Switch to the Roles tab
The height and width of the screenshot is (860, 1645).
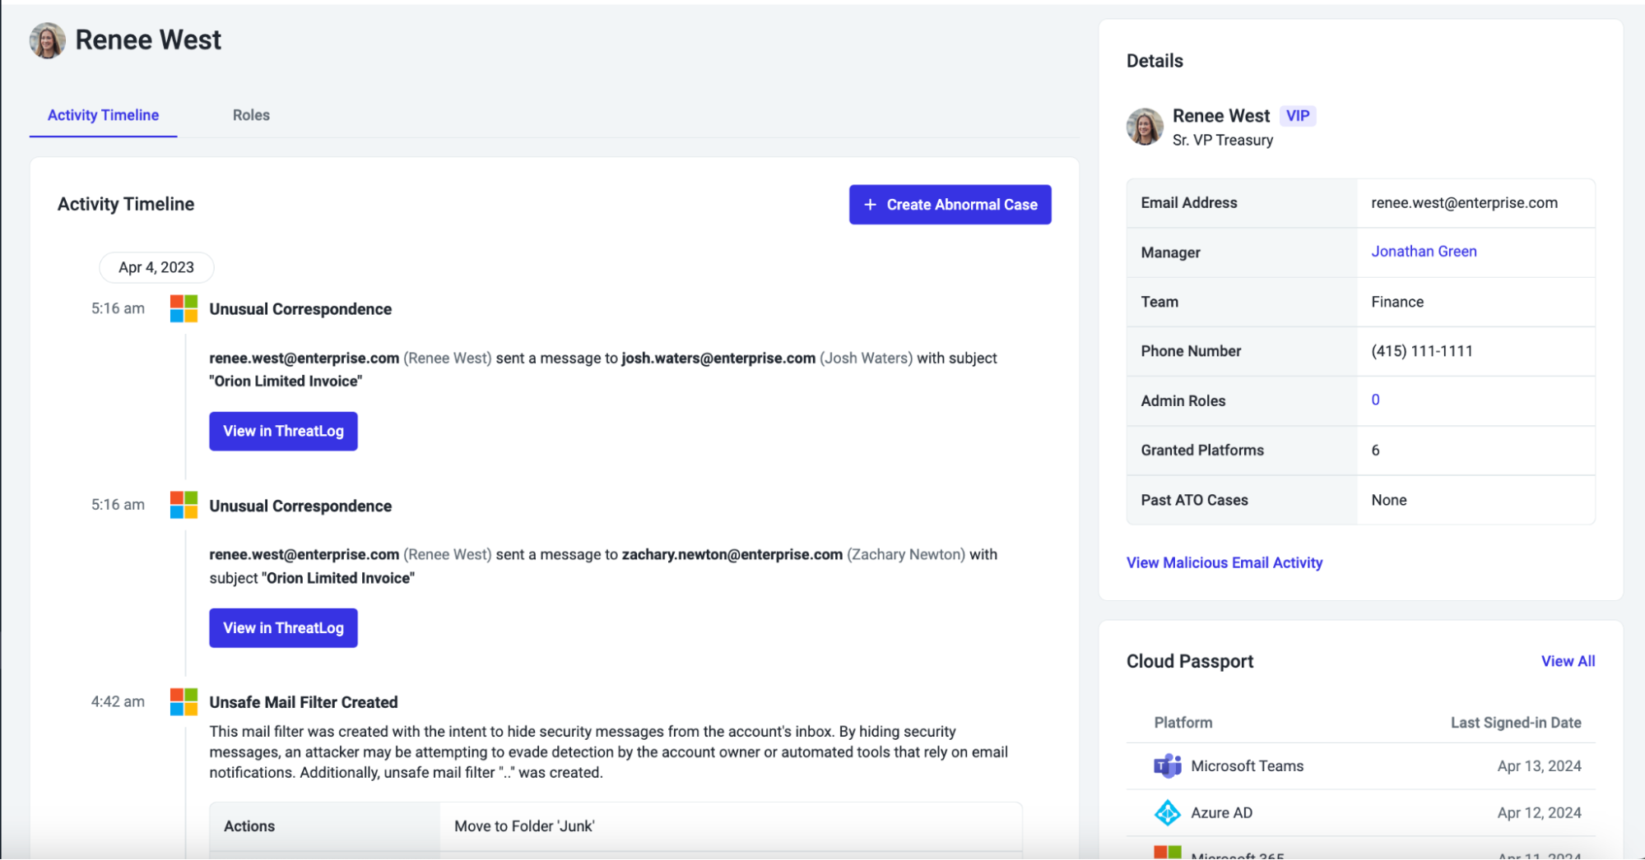click(251, 115)
